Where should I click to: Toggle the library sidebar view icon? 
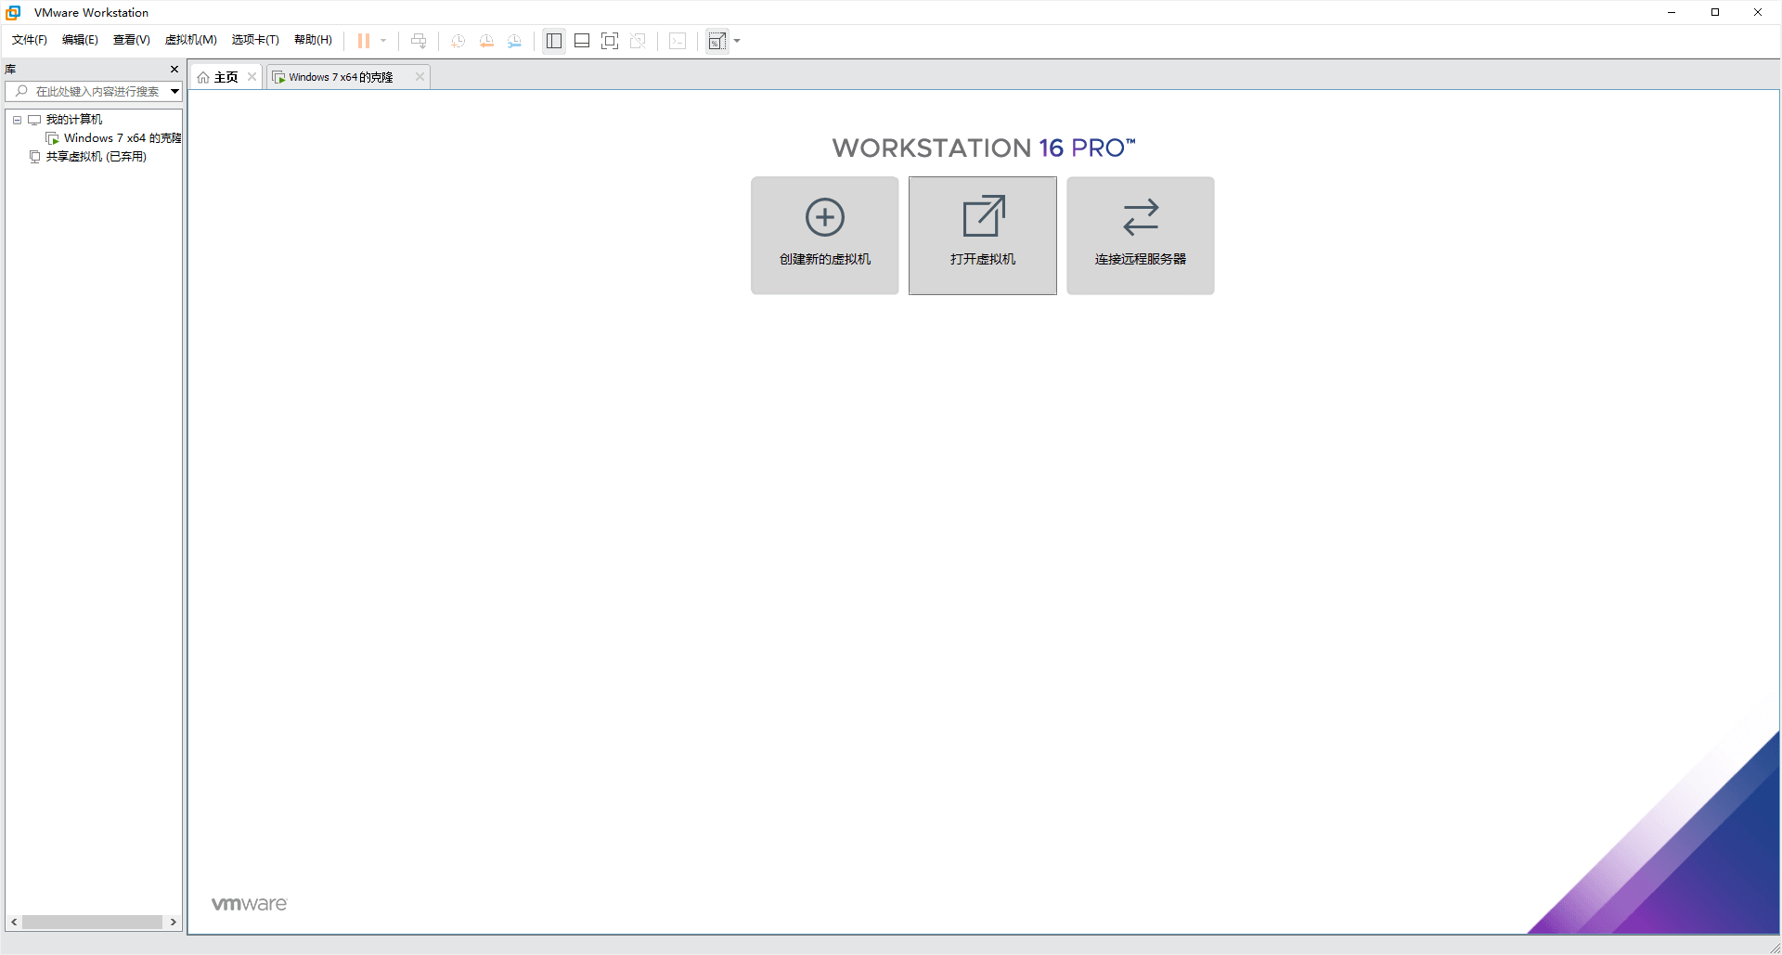pos(554,41)
